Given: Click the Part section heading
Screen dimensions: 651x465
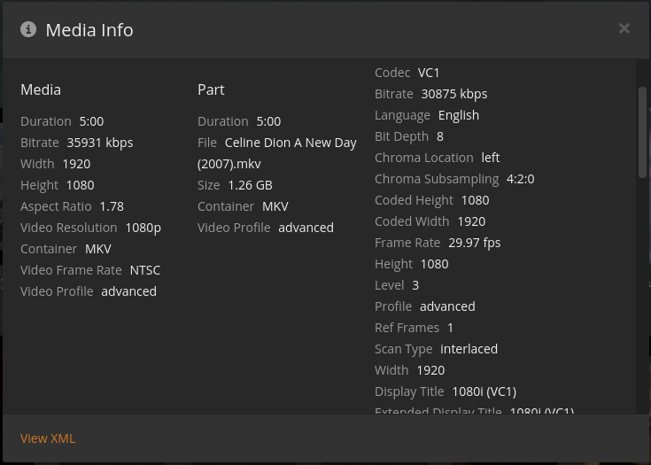Looking at the screenshot, I should 211,89.
